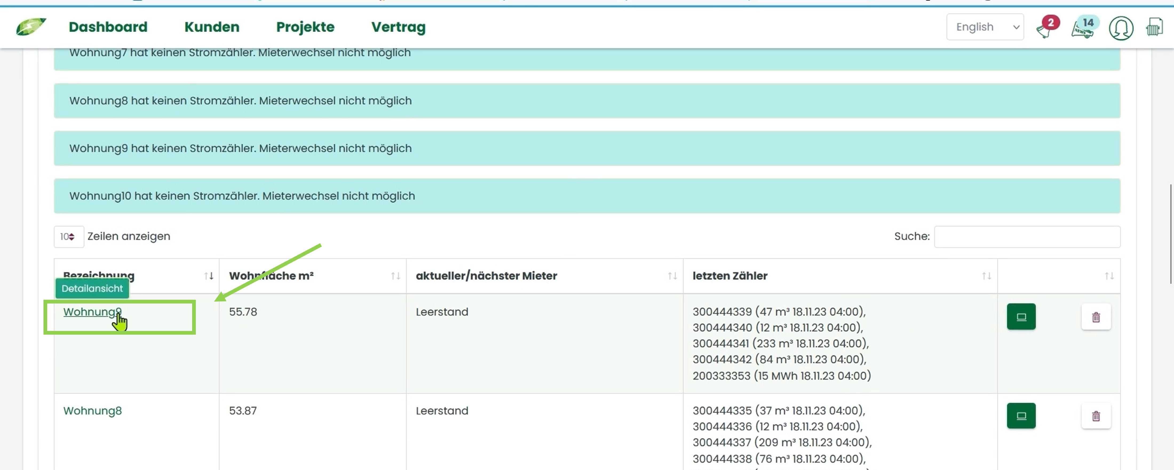Switch to the Projekte section
Viewport: 1174px width, 470px height.
[x=305, y=27]
